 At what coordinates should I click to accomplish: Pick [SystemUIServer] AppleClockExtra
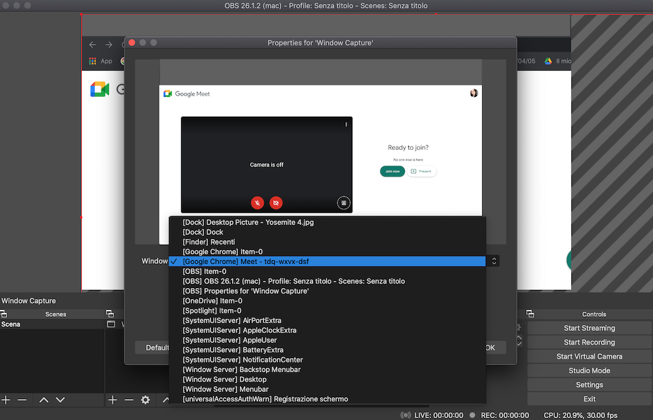[x=327, y=331]
